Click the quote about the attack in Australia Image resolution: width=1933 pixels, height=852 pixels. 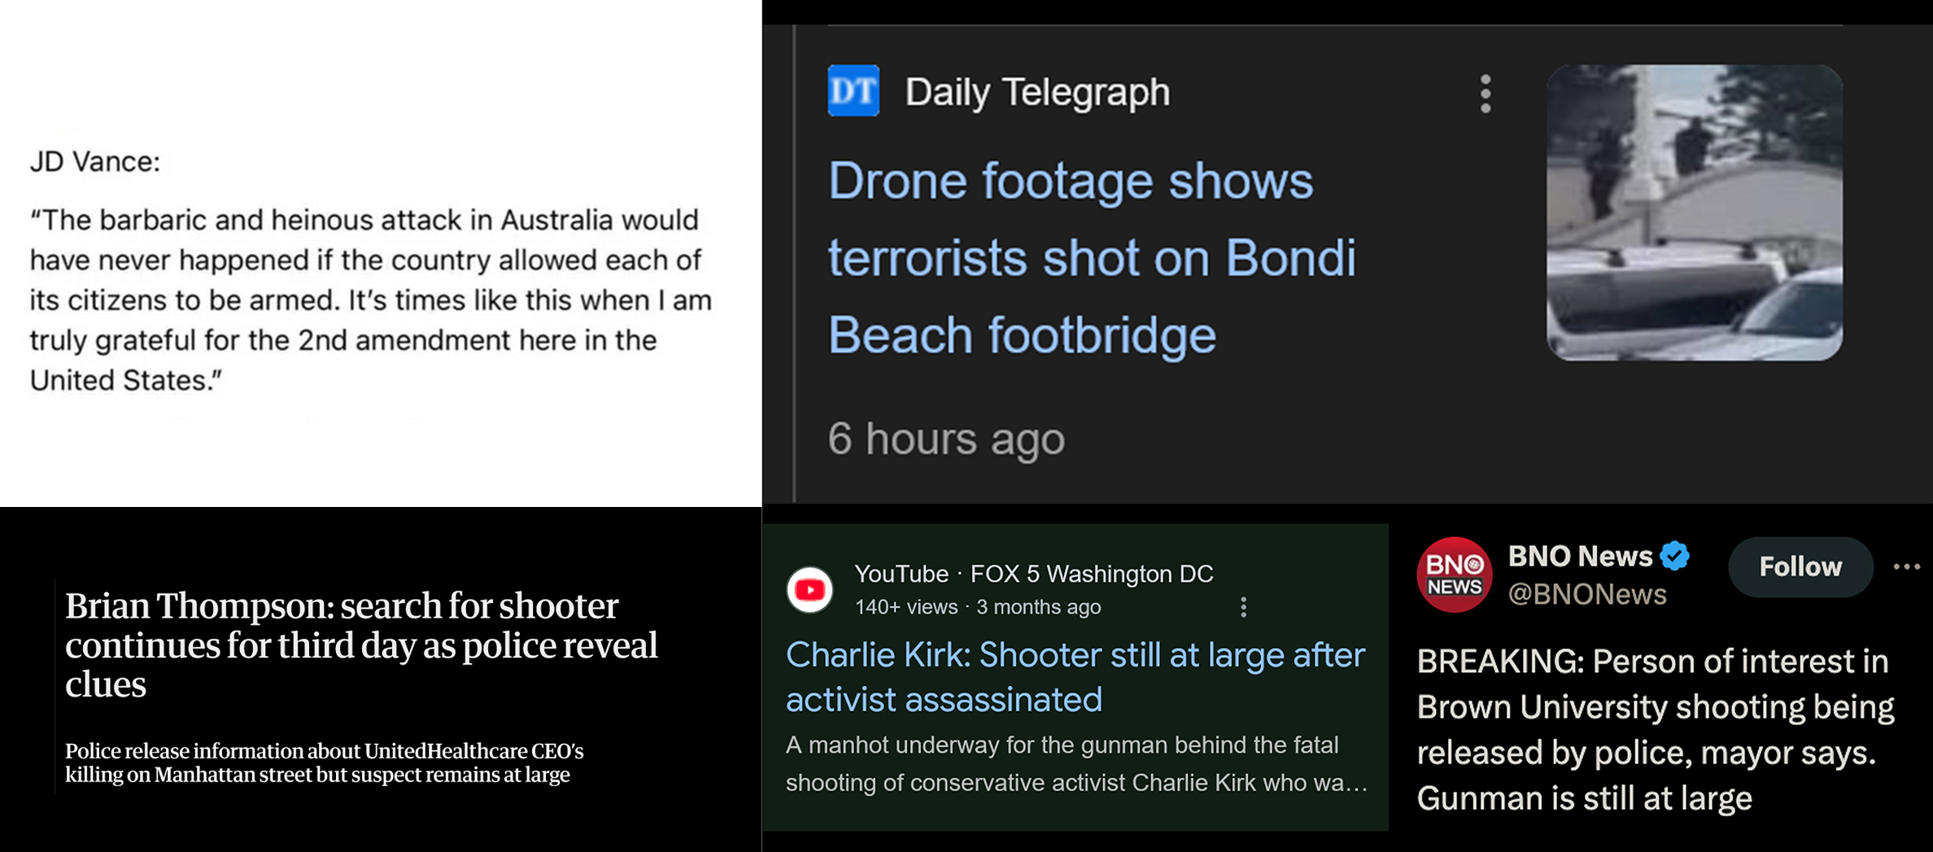pos(371,300)
